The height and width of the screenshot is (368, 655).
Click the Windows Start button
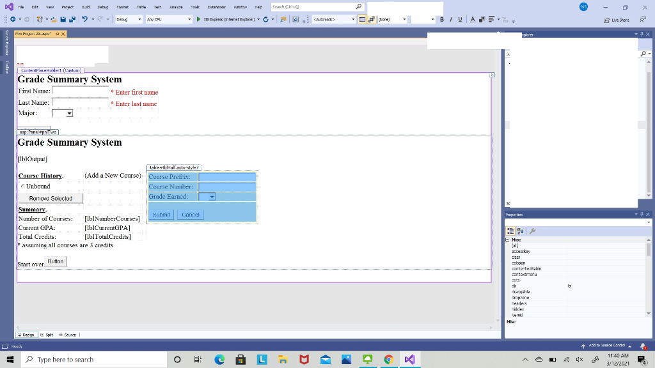[x=10, y=359]
